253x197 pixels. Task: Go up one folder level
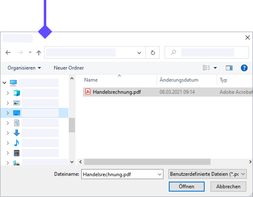(x=39, y=53)
